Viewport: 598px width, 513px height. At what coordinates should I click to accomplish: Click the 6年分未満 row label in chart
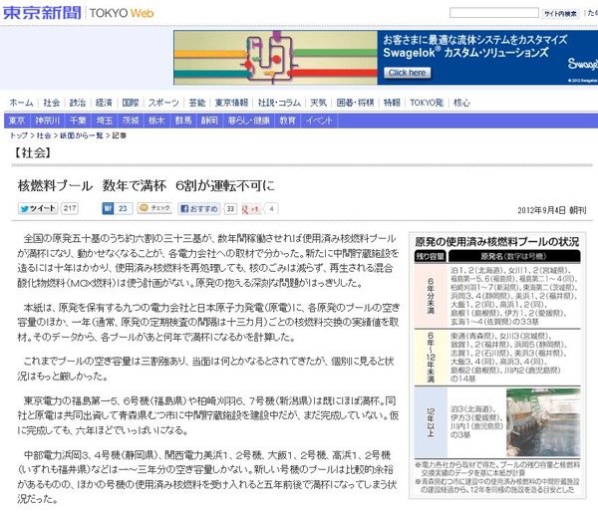tap(431, 296)
